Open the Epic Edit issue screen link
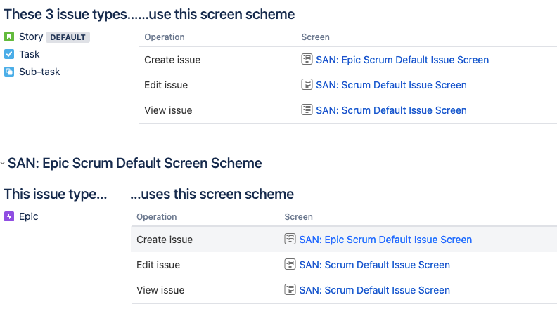The height and width of the screenshot is (328, 557). click(x=374, y=265)
